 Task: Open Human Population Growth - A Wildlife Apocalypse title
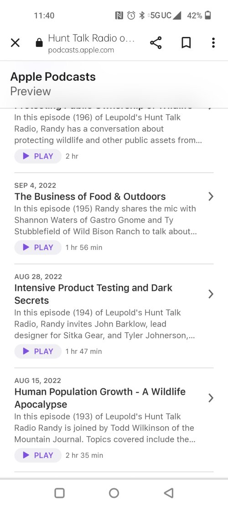(x=100, y=398)
